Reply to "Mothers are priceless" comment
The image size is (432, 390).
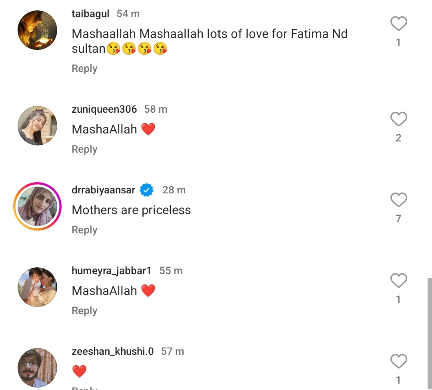pos(84,230)
